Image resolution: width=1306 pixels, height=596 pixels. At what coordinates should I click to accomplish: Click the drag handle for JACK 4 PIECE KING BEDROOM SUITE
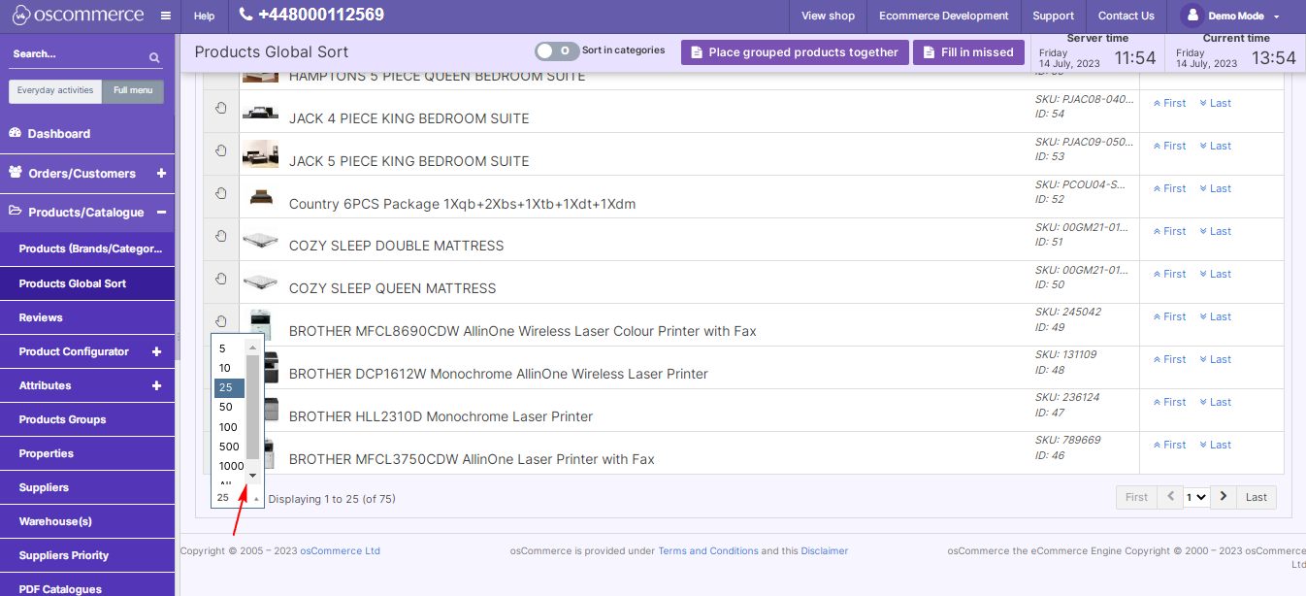[221, 108]
